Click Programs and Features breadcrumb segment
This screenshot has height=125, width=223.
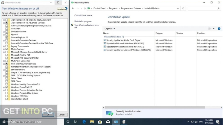click(131, 8)
